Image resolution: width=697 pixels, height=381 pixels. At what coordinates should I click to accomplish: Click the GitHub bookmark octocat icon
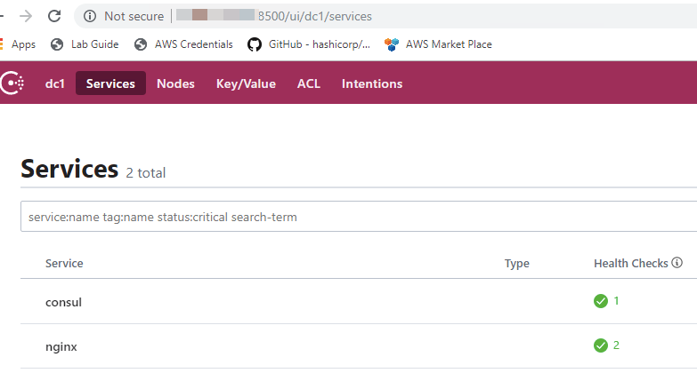click(x=255, y=44)
